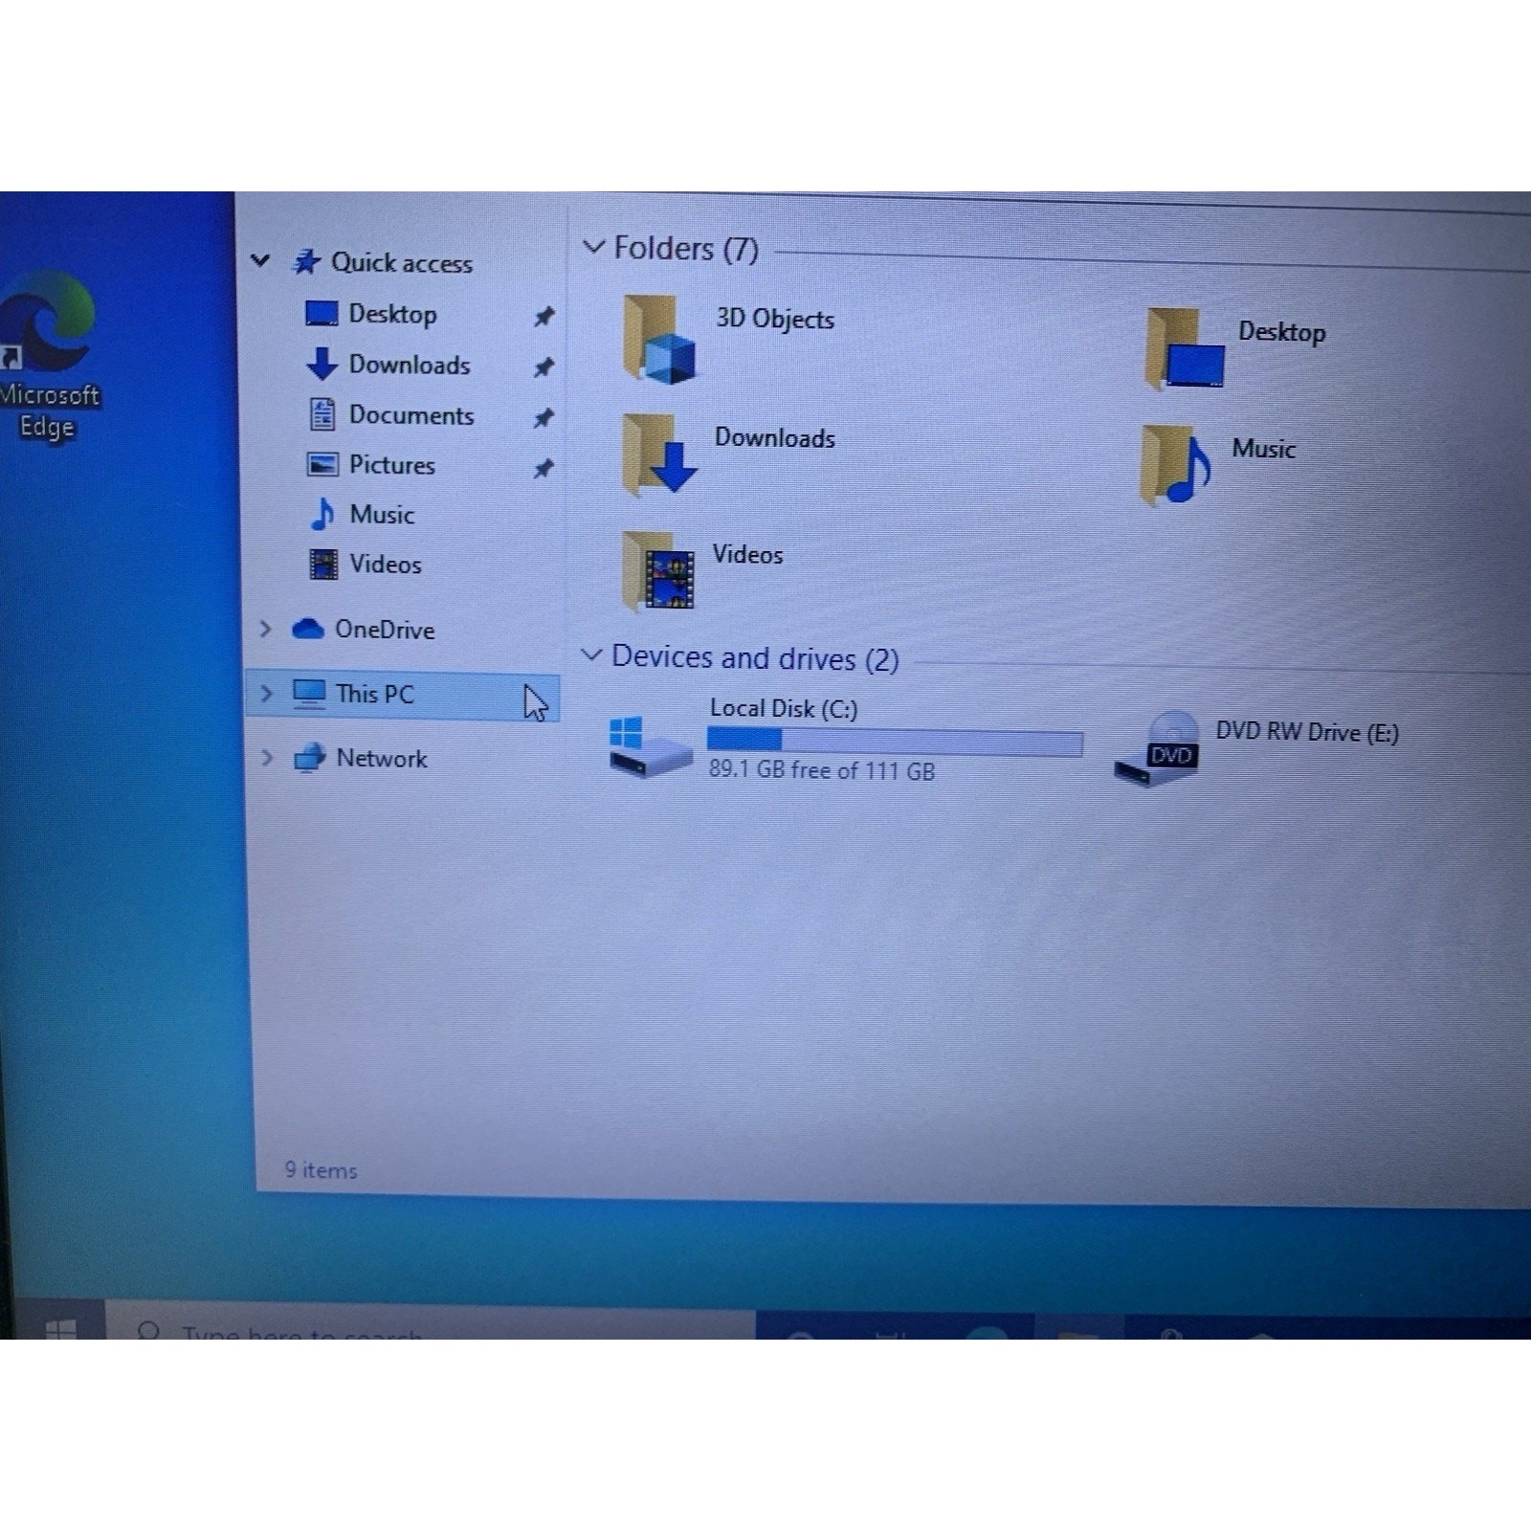1531x1531 pixels.
Task: Click the 'Local Disk (C:)' label text
Action: tap(784, 708)
